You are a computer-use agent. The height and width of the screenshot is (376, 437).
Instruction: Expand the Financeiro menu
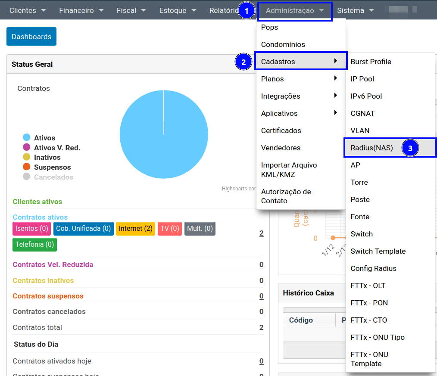81,10
